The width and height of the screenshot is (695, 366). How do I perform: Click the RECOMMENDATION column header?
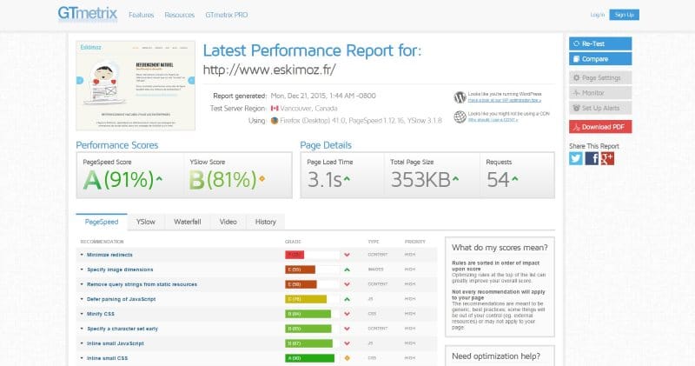[x=102, y=242]
